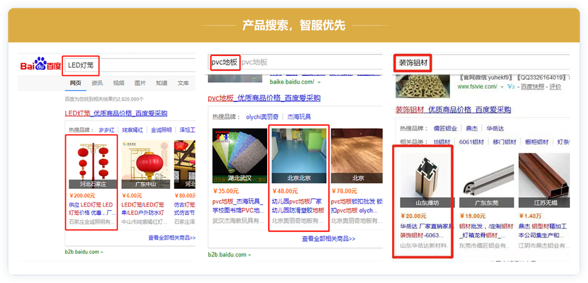Open aluminum profile thumbnail 广东东莞
The width and height of the screenshot is (588, 283).
coord(486,181)
